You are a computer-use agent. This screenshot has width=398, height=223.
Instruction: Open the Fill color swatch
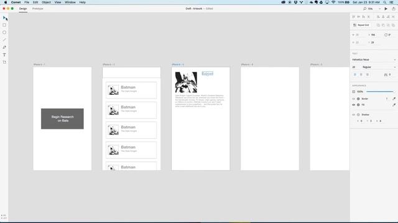pyautogui.click(x=358, y=105)
